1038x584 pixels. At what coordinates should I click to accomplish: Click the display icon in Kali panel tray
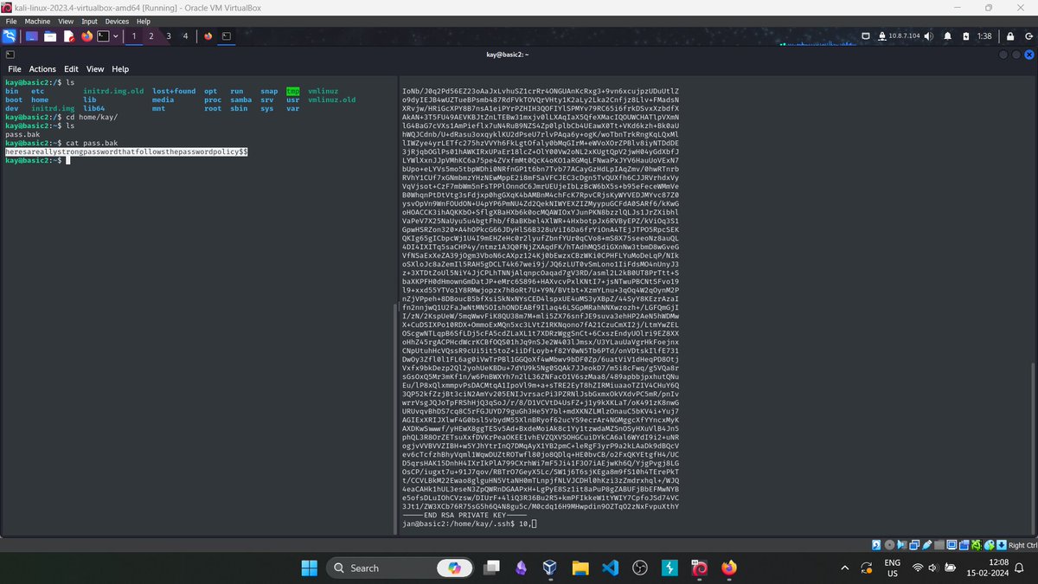(866, 36)
